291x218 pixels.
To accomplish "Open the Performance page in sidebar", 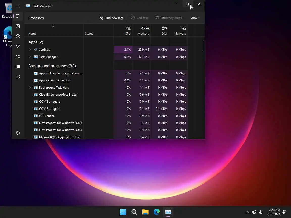I will (x=18, y=26).
